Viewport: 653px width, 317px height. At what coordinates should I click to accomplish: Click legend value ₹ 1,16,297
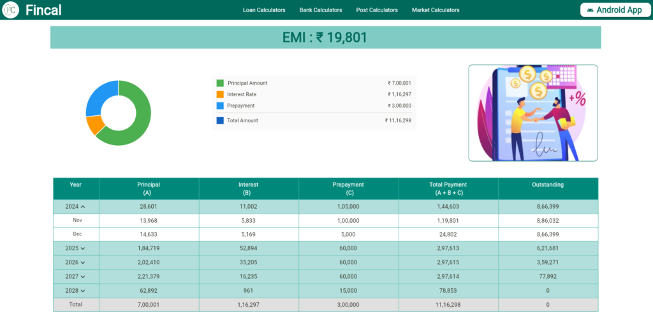399,94
